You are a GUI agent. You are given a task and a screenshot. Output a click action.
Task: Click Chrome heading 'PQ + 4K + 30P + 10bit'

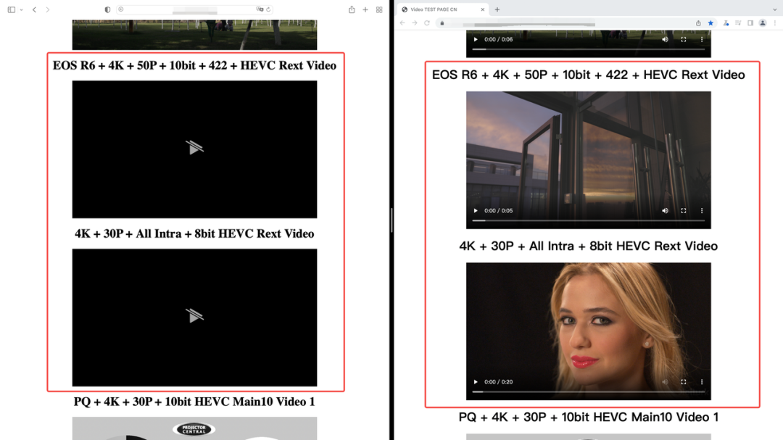click(588, 417)
